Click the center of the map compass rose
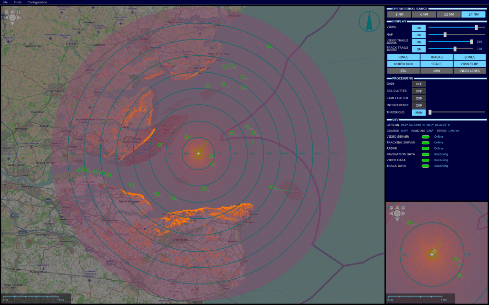 [x=12, y=18]
